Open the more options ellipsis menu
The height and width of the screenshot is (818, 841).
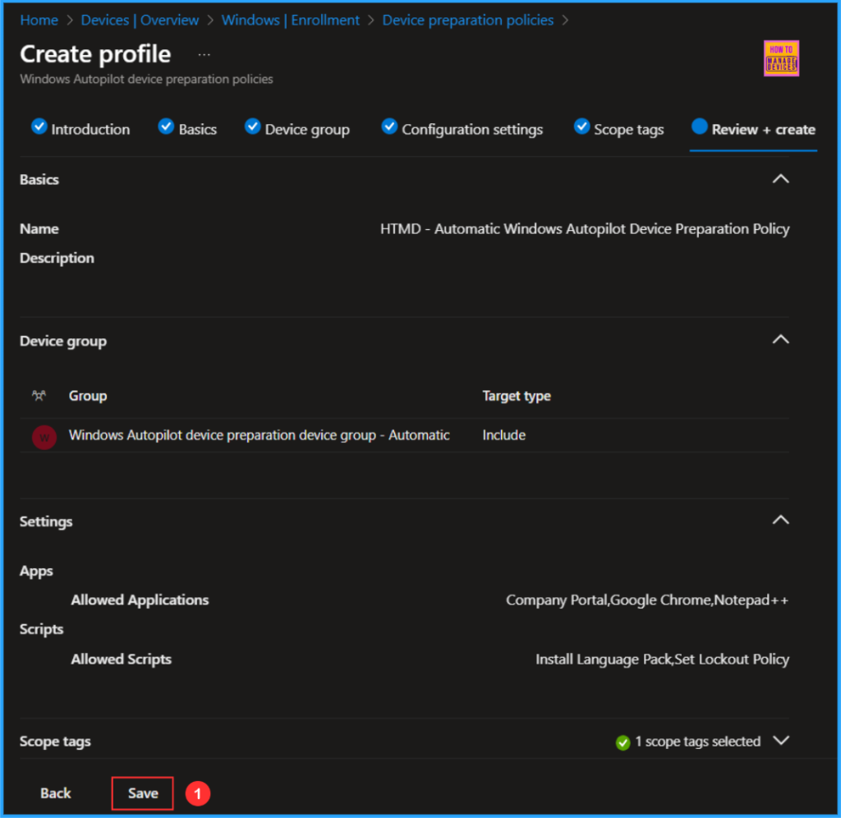coord(204,55)
